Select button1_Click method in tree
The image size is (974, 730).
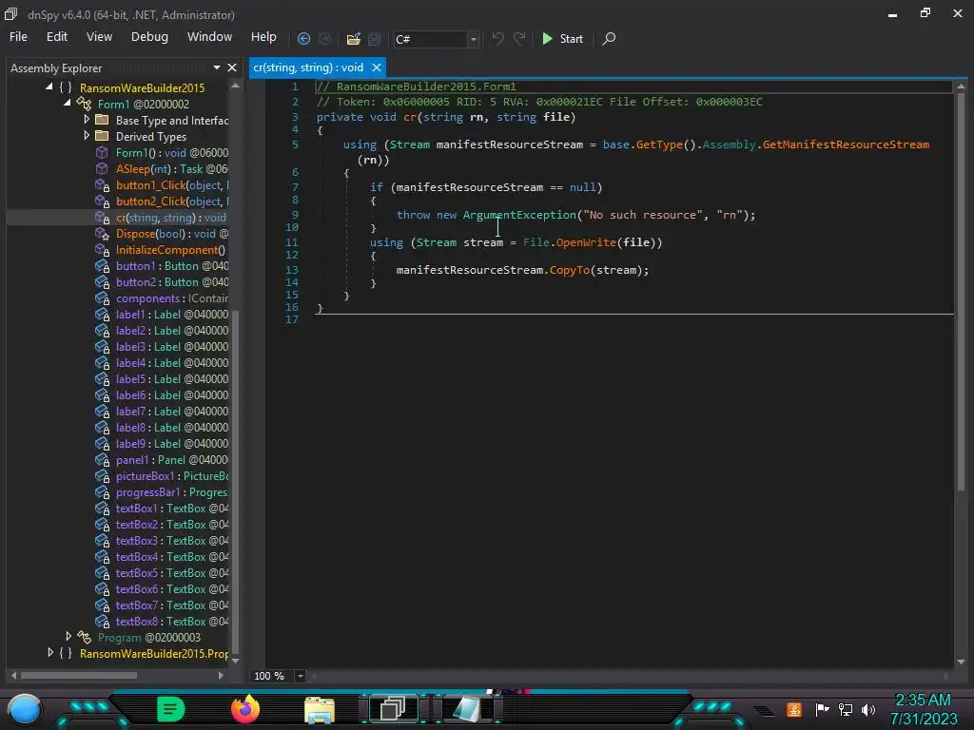coord(171,185)
